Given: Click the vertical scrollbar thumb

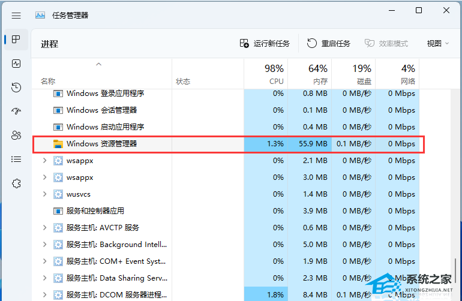Looking at the screenshot, I should pyautogui.click(x=455, y=269).
